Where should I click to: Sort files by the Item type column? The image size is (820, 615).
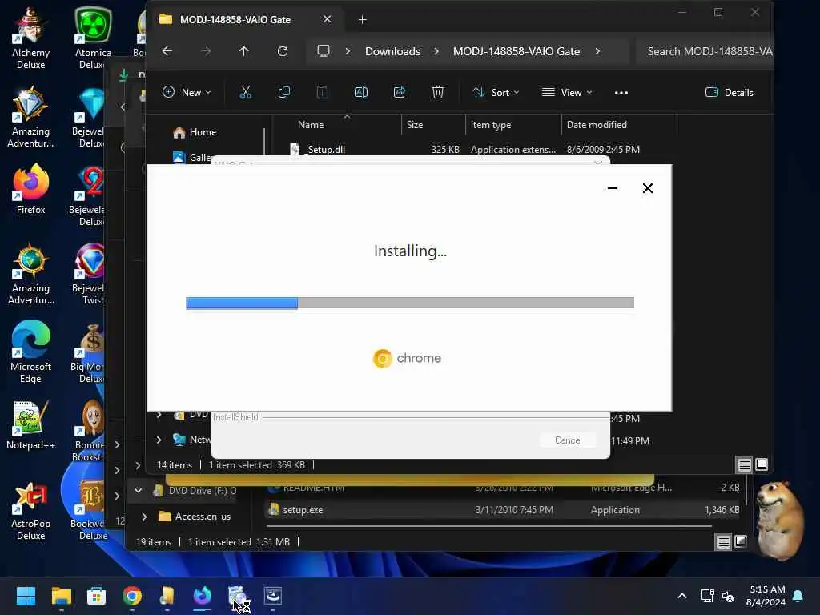pos(491,124)
